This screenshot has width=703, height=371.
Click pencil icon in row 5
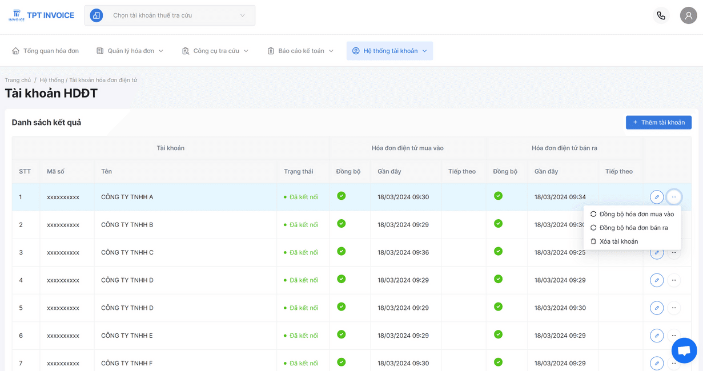pos(657,308)
